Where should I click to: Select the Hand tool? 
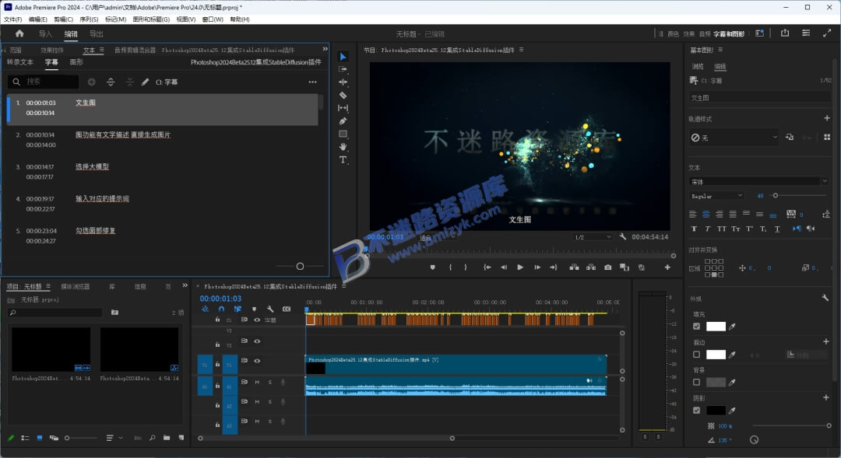pos(343,147)
